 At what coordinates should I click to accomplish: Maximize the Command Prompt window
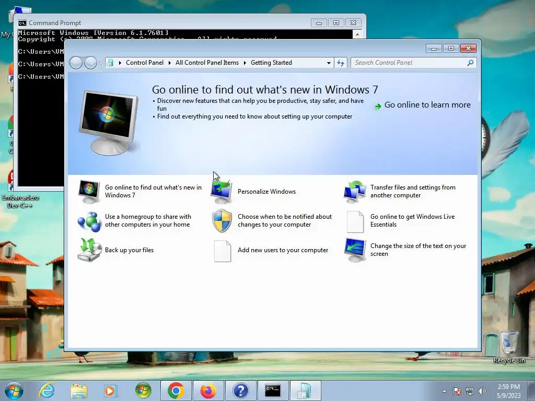click(x=336, y=23)
